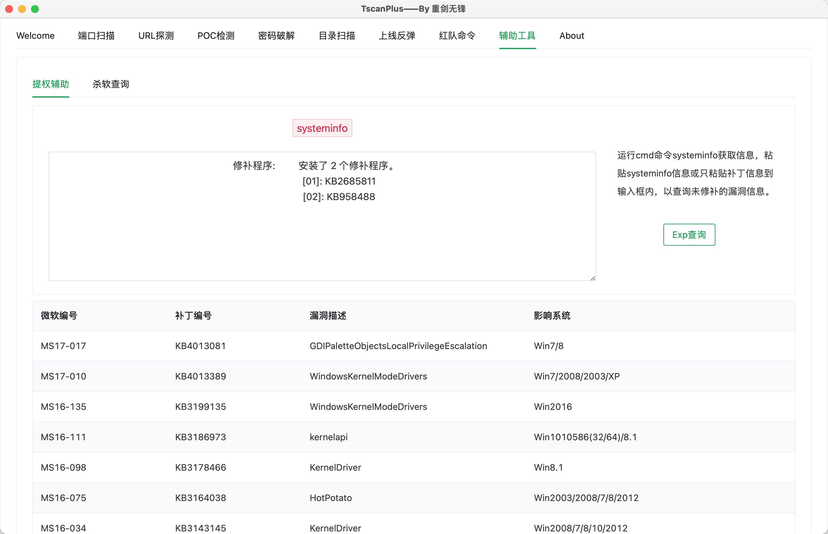Click the Exp查询 button
This screenshot has height=534, width=828.
[689, 235]
